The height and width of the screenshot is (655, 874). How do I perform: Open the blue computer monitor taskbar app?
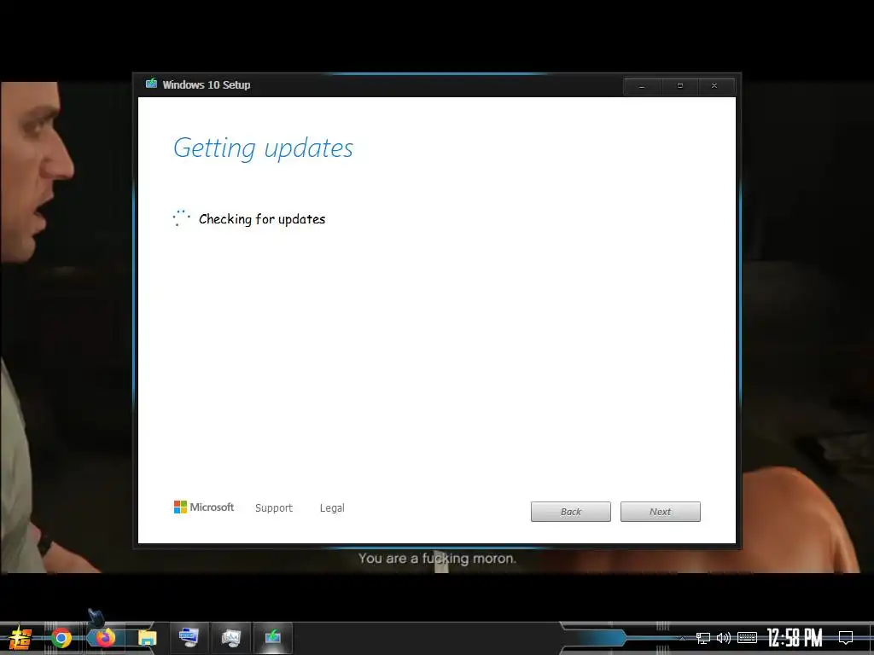click(189, 637)
